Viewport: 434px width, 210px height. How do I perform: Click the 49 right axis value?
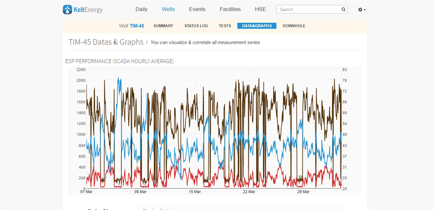[x=345, y=134]
